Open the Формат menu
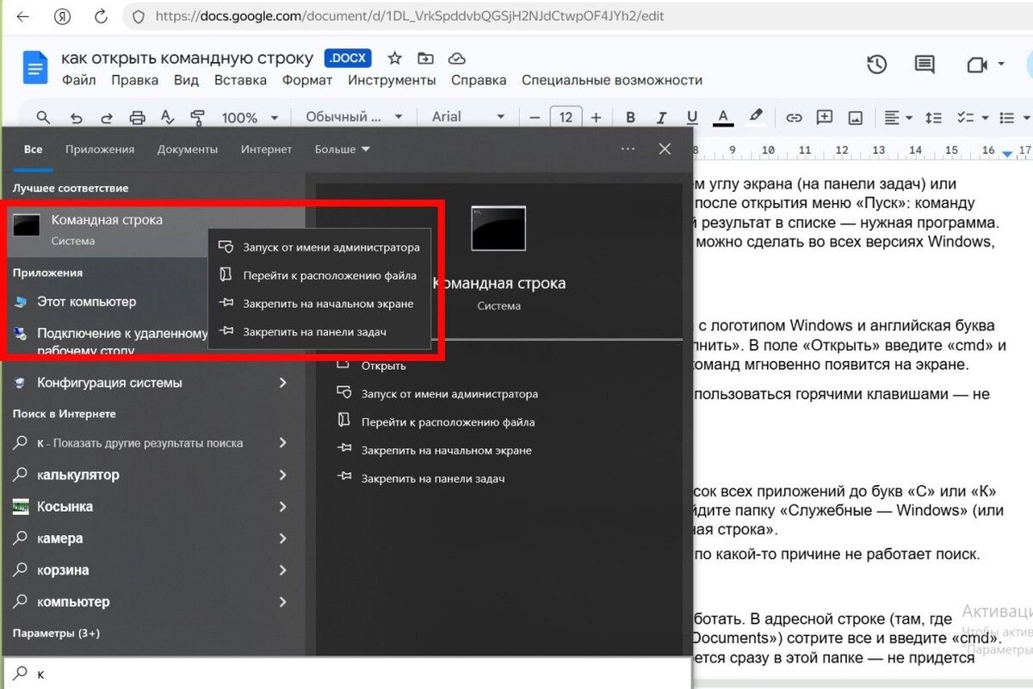Viewport: 1033px width, 689px height. (307, 80)
